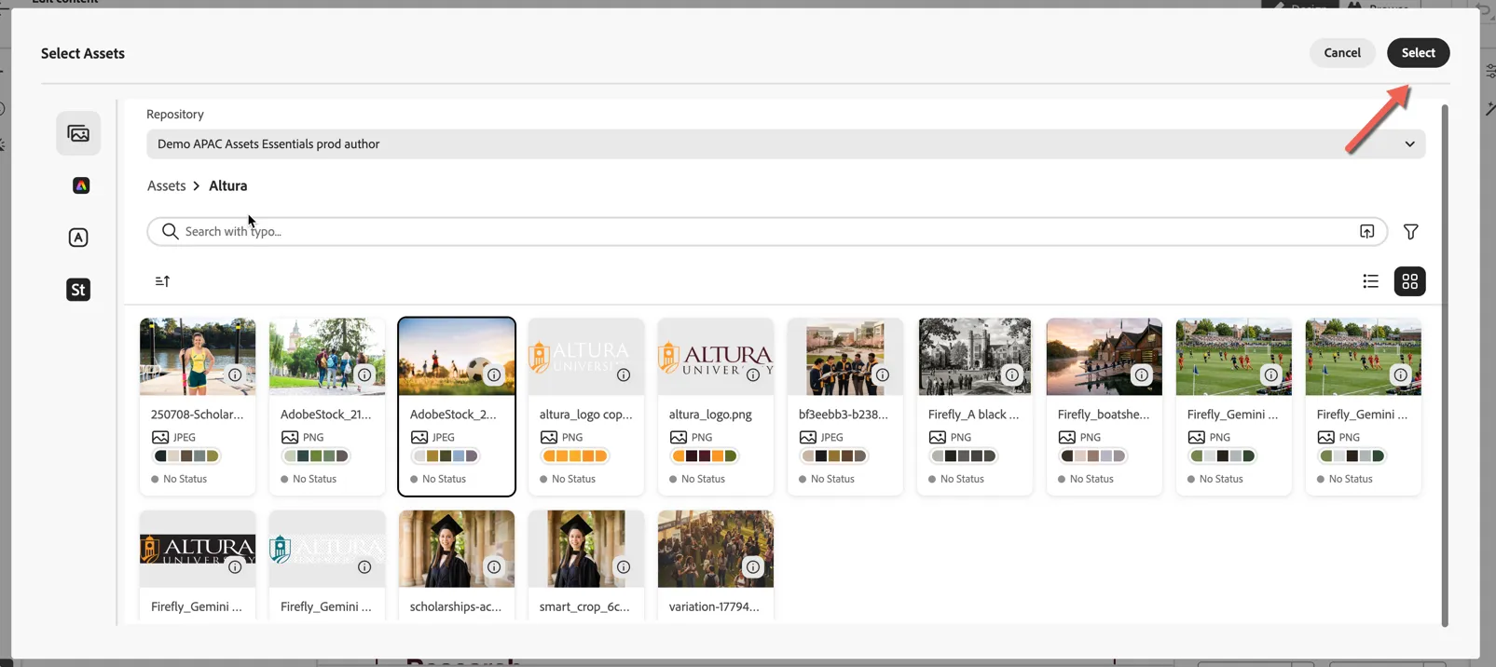Expand the Repository dropdown
The image size is (1496, 667).
point(786,144)
